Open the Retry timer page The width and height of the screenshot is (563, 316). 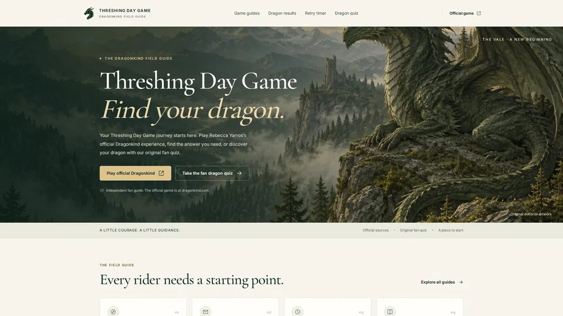tap(316, 13)
